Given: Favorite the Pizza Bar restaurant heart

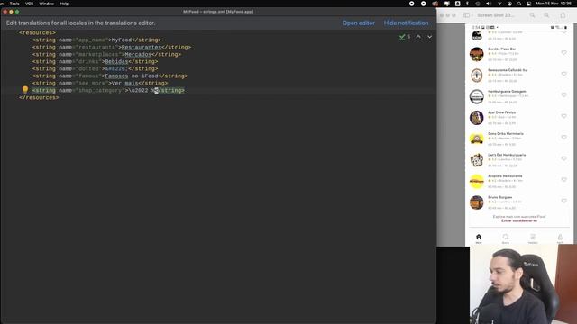Looking at the screenshot, I should tap(563, 53).
